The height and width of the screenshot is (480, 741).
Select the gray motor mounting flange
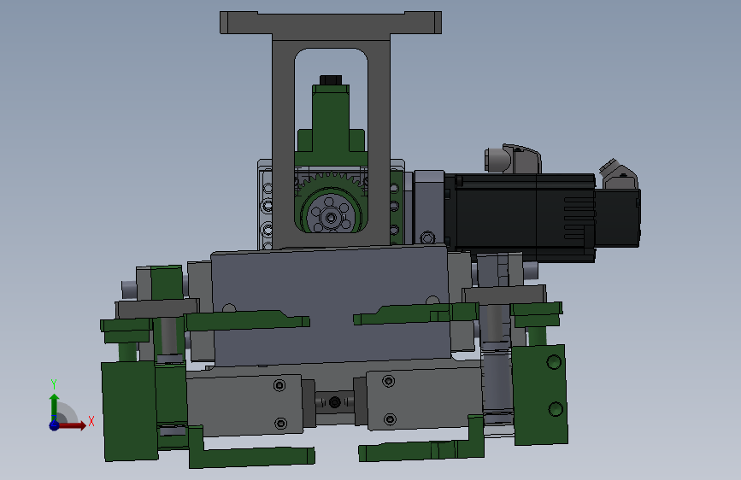click(x=429, y=208)
